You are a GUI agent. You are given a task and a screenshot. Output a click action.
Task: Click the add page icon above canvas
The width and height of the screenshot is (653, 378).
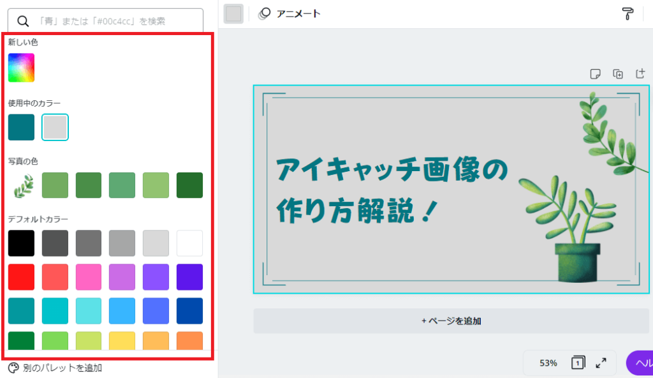coord(640,73)
